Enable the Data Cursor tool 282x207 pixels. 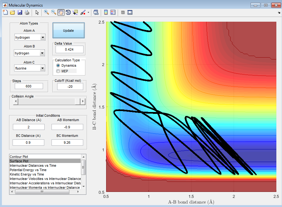pos(75,12)
